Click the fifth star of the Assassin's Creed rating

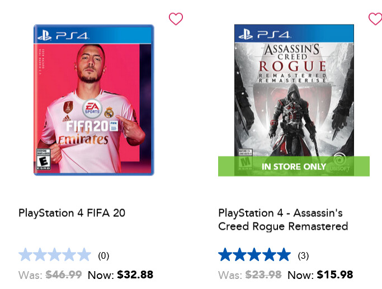click(x=284, y=254)
